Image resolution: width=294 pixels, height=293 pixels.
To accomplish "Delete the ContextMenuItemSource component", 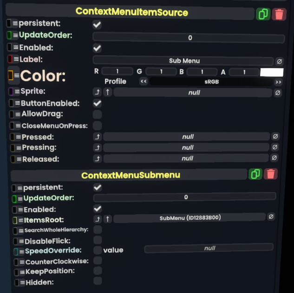I will tap(279, 14).
